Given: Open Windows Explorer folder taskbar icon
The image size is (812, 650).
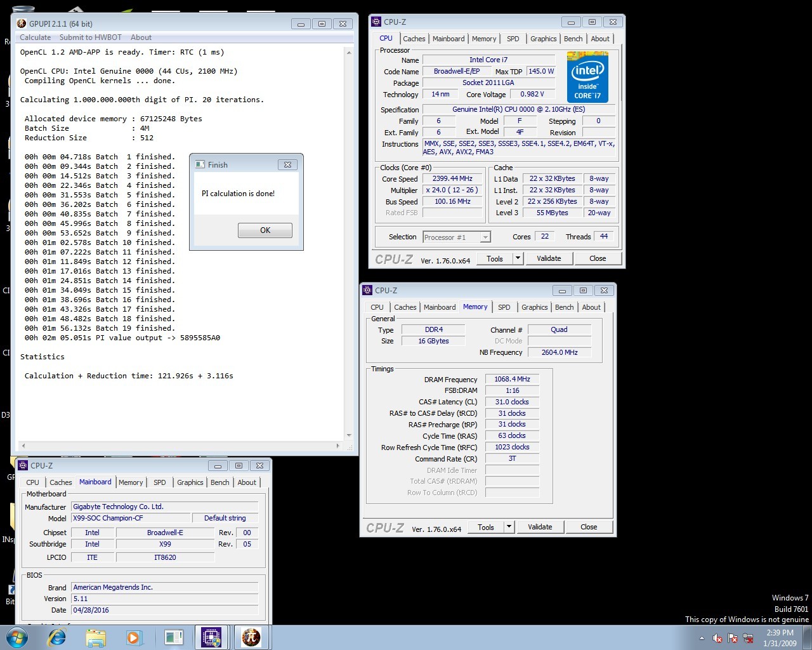Looking at the screenshot, I should [x=96, y=637].
